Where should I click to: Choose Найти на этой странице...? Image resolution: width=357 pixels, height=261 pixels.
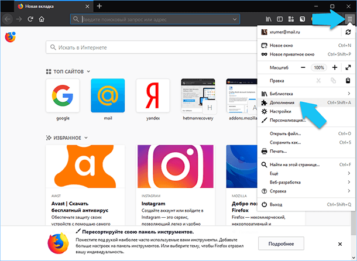(x=306, y=164)
